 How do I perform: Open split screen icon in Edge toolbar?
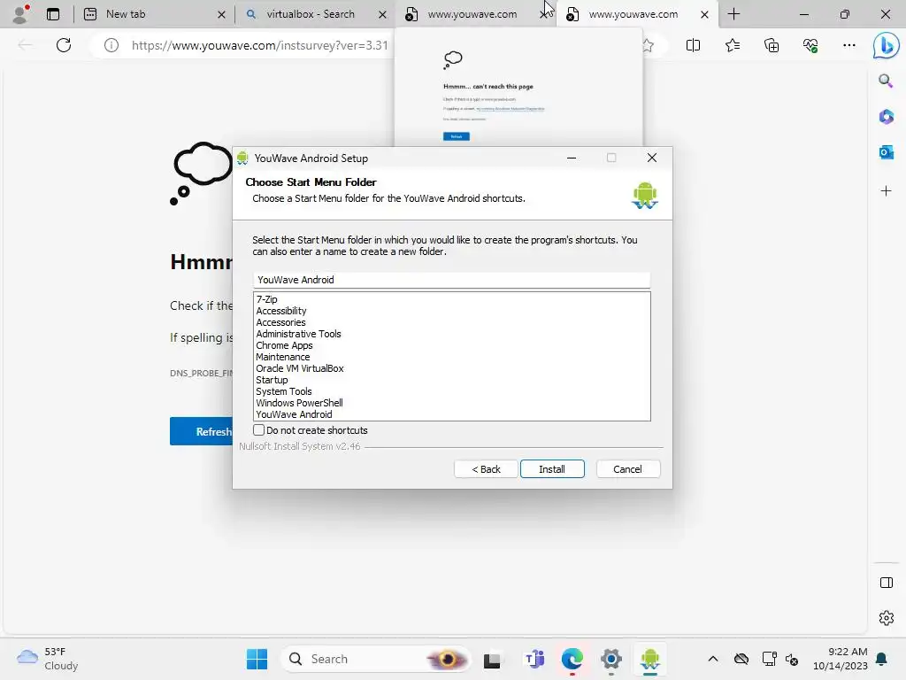(x=693, y=45)
